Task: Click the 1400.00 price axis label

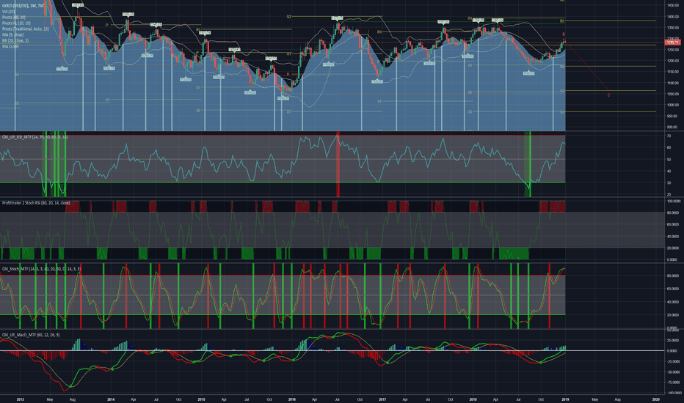Action: click(672, 17)
